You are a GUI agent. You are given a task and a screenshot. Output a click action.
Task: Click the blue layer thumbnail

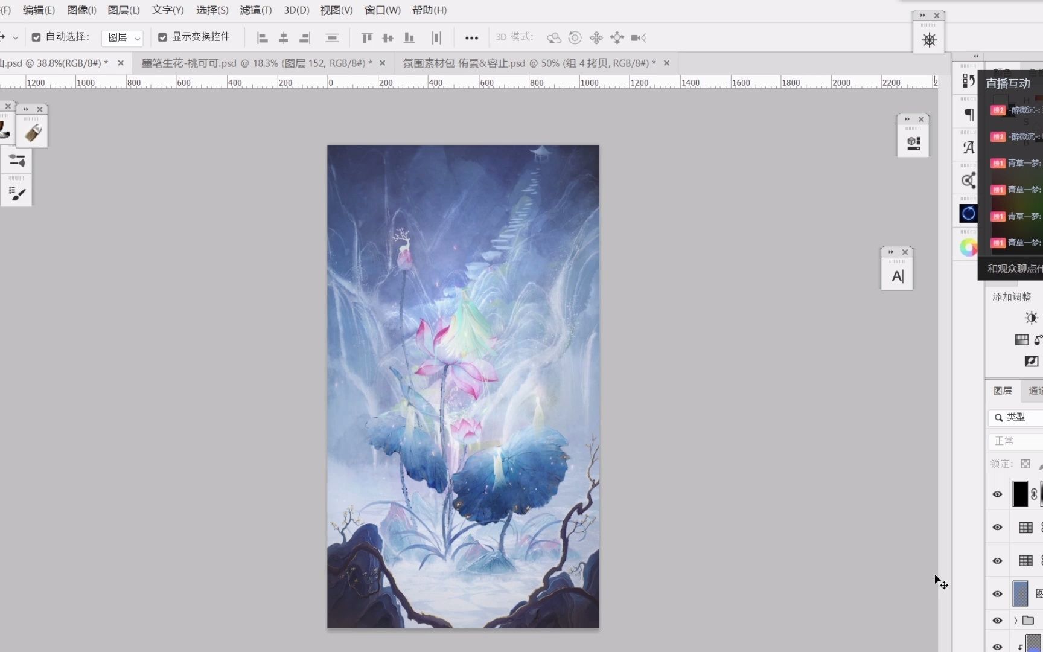(1020, 594)
